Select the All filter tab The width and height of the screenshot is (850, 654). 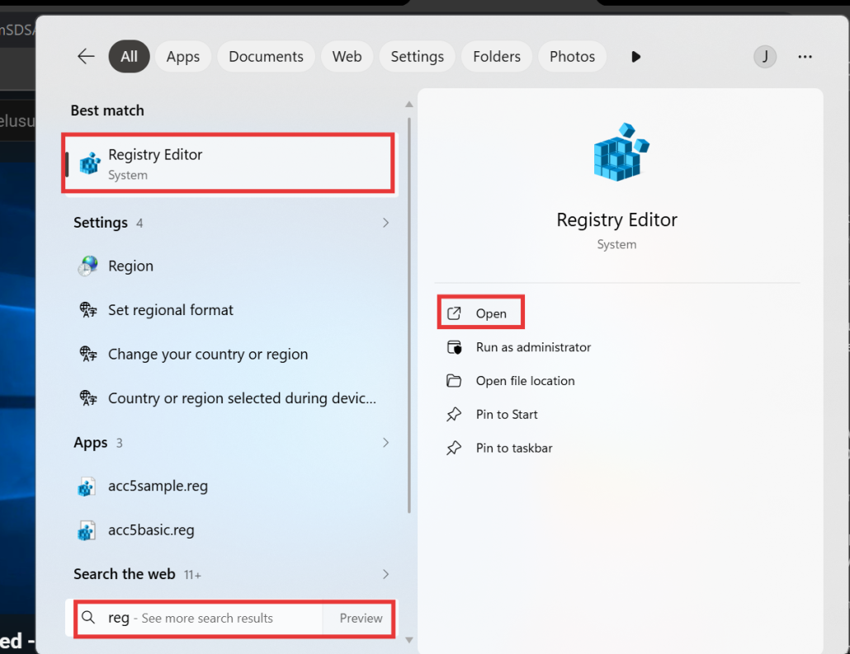[129, 56]
